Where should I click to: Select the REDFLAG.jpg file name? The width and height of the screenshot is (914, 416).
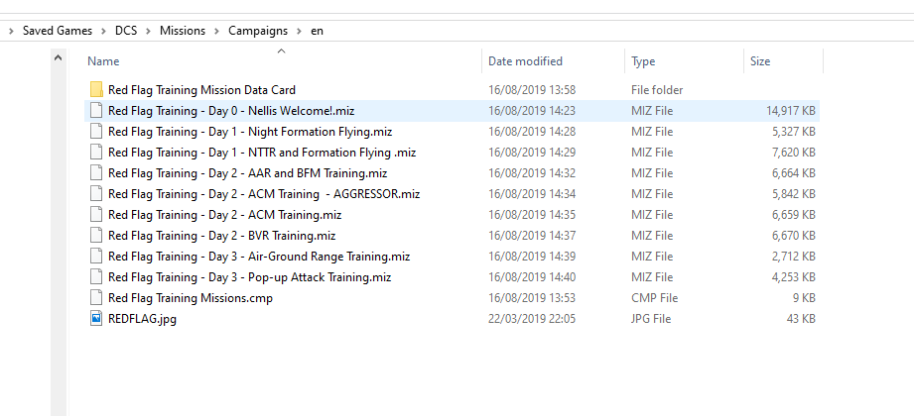tap(142, 319)
